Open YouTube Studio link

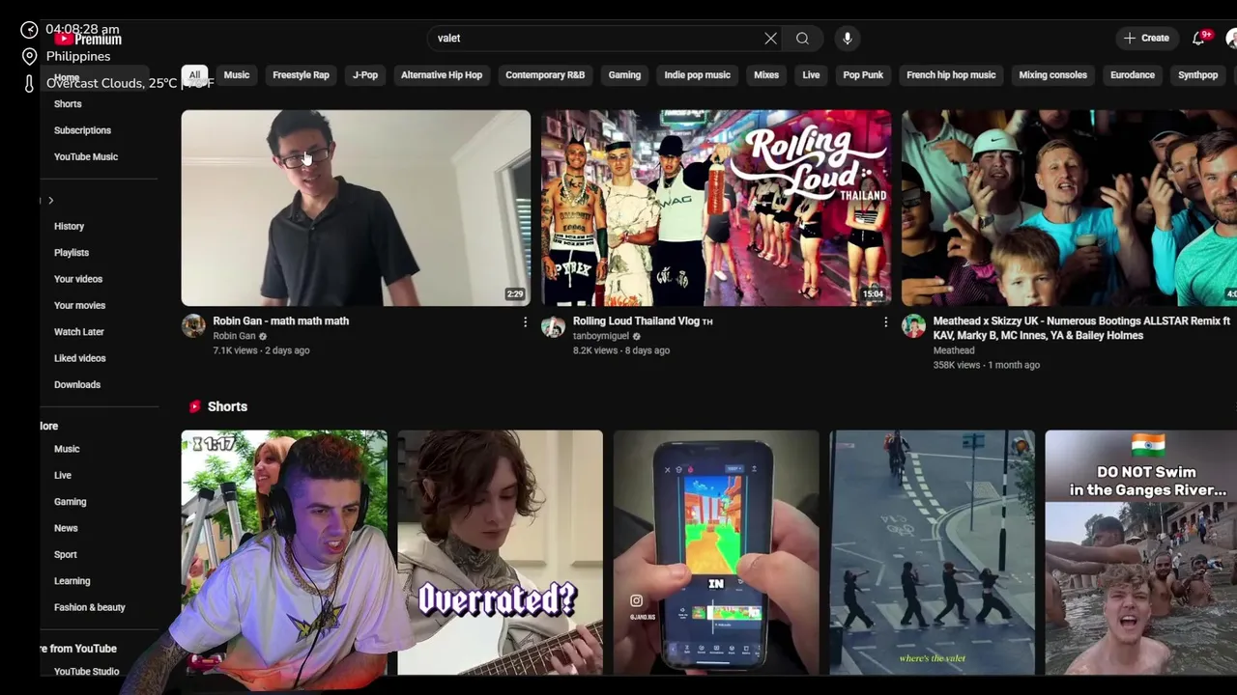87,672
